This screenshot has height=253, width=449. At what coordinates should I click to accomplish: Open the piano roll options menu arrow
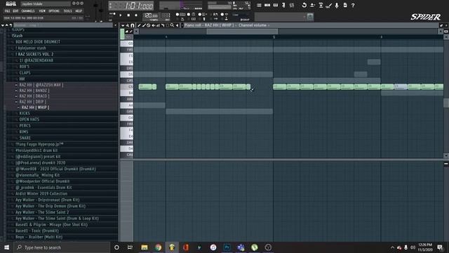click(123, 25)
